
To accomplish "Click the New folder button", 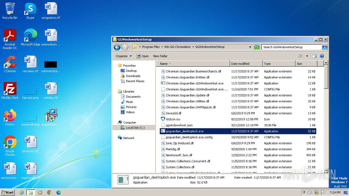I will point(160,56).
